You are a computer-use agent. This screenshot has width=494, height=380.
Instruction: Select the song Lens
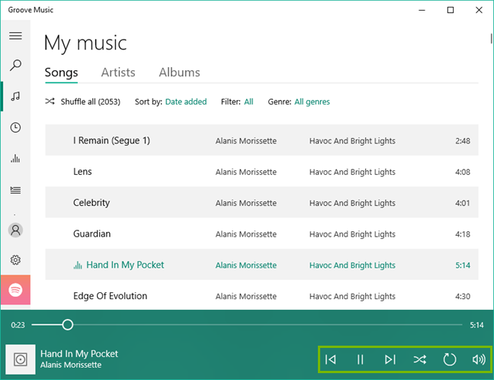pyautogui.click(x=261, y=171)
